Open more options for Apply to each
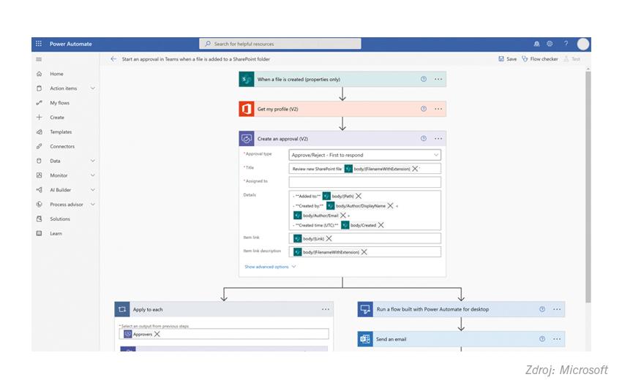The image size is (622, 388). coord(326,309)
